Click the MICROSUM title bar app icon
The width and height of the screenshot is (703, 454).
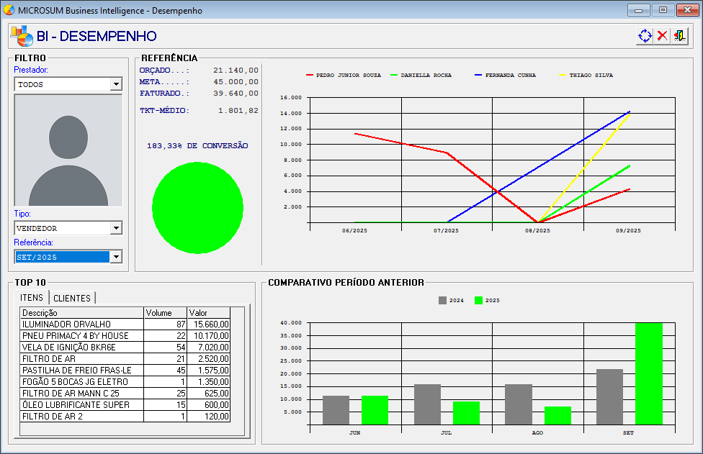click(x=9, y=11)
